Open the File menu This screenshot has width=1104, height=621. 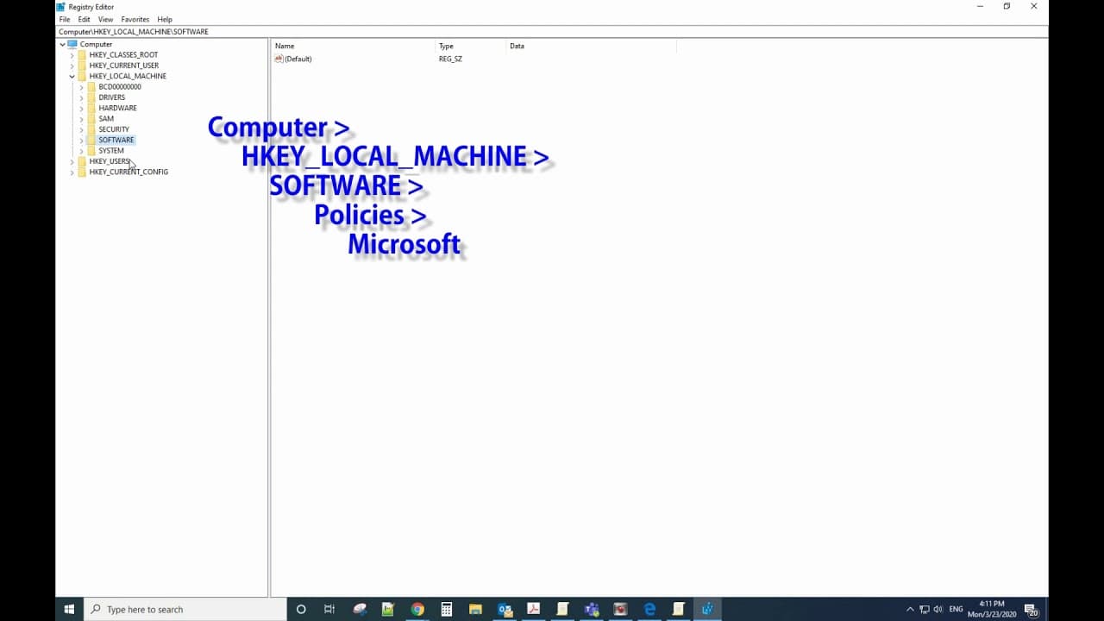65,19
